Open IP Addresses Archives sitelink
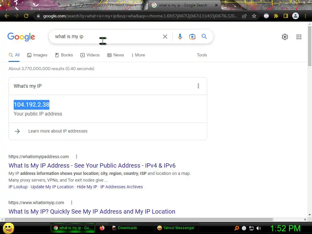 [x=121, y=187]
